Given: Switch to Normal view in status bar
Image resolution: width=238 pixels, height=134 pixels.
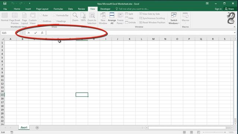Looking at the screenshot, I should [x=184, y=133].
